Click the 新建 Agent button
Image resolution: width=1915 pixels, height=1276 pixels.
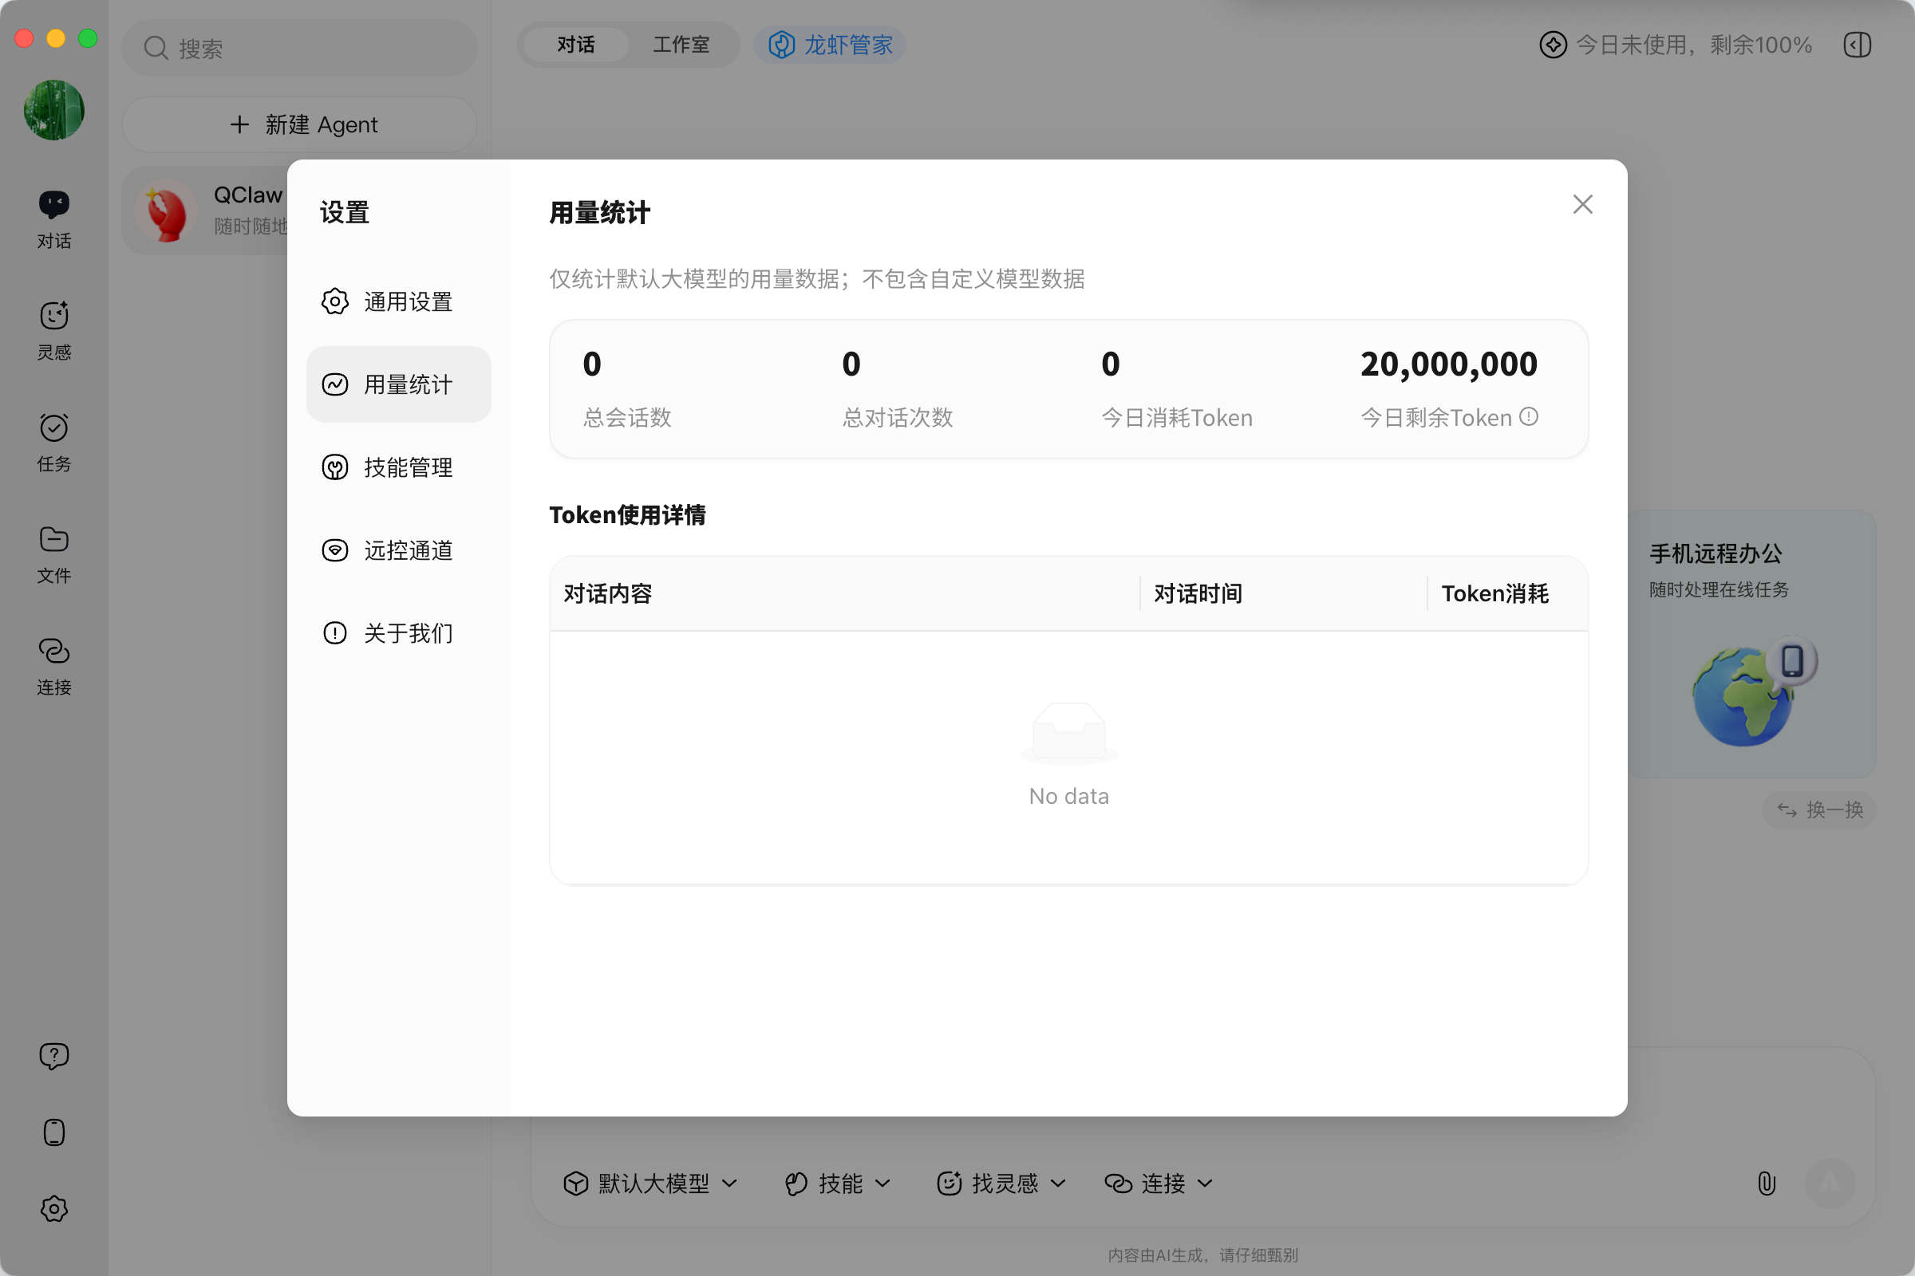pyautogui.click(x=300, y=124)
